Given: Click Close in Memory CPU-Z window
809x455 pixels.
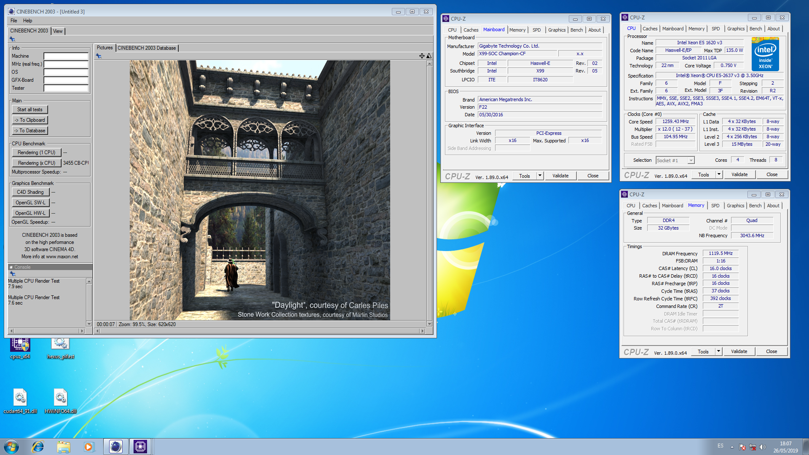Looking at the screenshot, I should pos(771,351).
